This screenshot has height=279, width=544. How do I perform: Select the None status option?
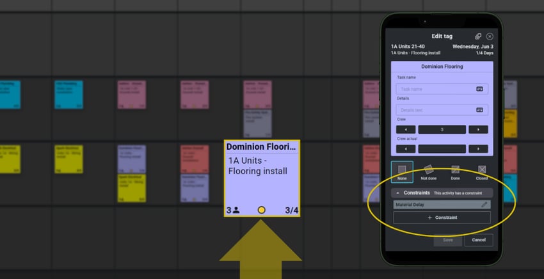(x=402, y=171)
